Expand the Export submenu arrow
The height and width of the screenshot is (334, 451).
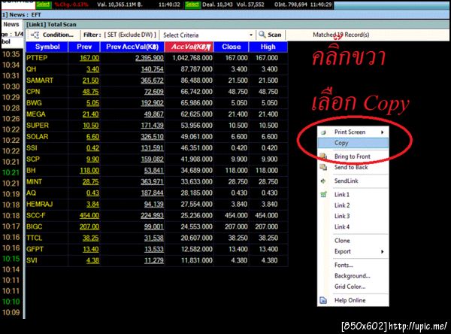pyautogui.click(x=383, y=252)
